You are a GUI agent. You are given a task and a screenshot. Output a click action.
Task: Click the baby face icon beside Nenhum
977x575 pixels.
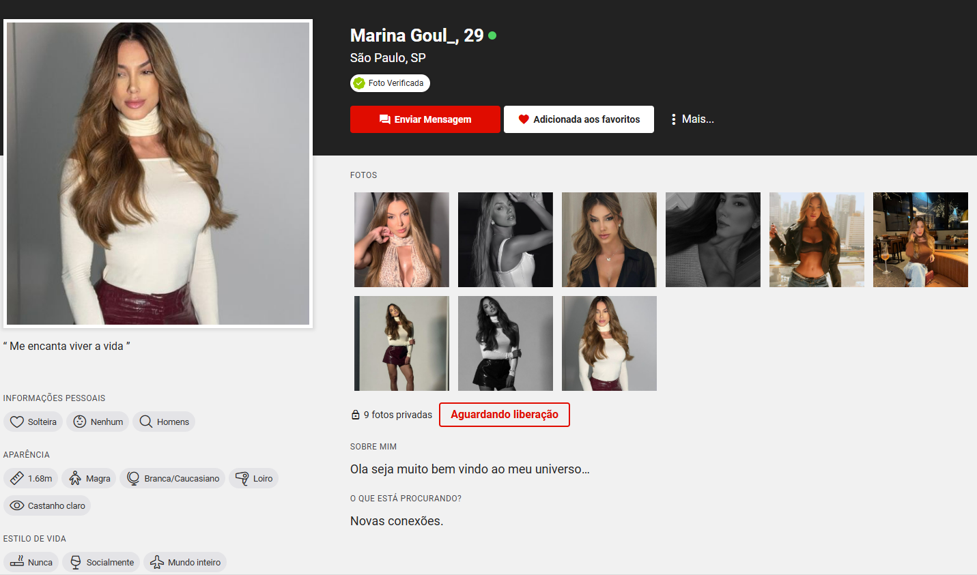tap(80, 422)
